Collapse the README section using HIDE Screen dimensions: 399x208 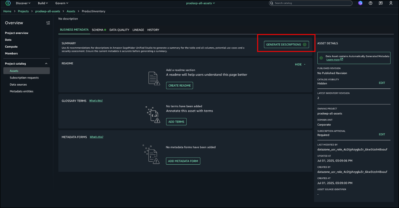coord(300,65)
